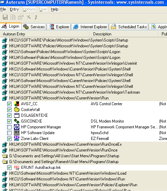
Task: Disable the GSICONEXE autorun checkbox
Action: [10, 121]
